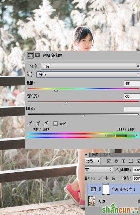
Task: Choose the subtract-from-sample eyedropper
Action: tap(46, 123)
